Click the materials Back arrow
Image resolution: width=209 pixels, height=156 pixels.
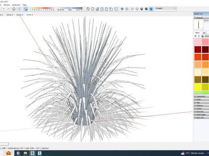click(x=196, y=36)
